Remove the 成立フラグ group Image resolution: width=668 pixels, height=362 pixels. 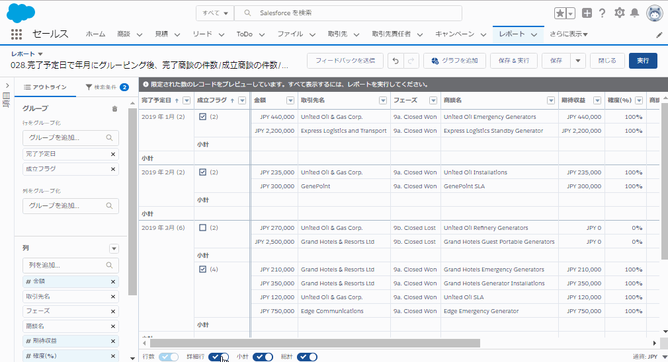[x=113, y=169]
